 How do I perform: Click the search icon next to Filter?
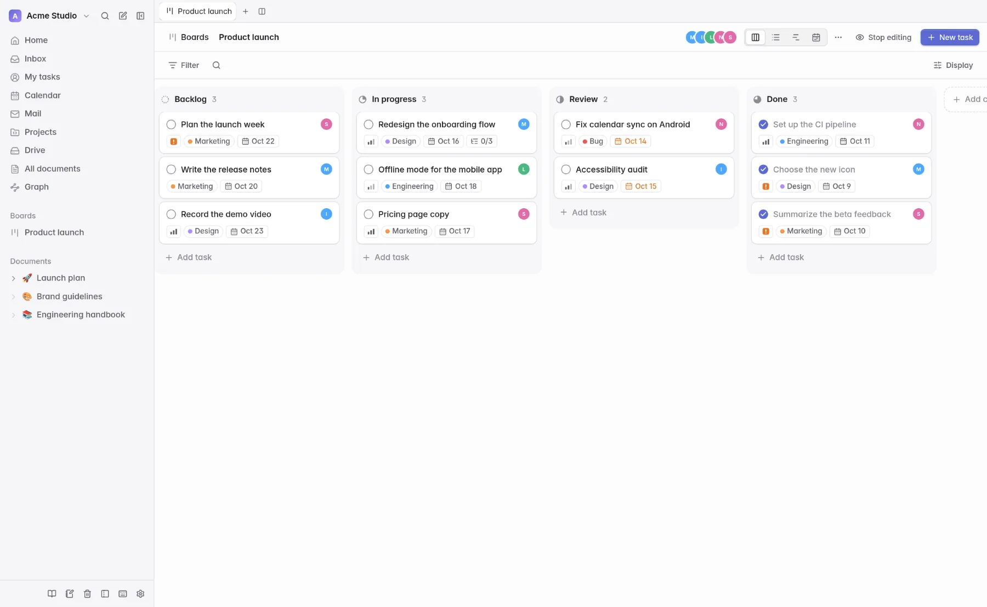pyautogui.click(x=216, y=65)
